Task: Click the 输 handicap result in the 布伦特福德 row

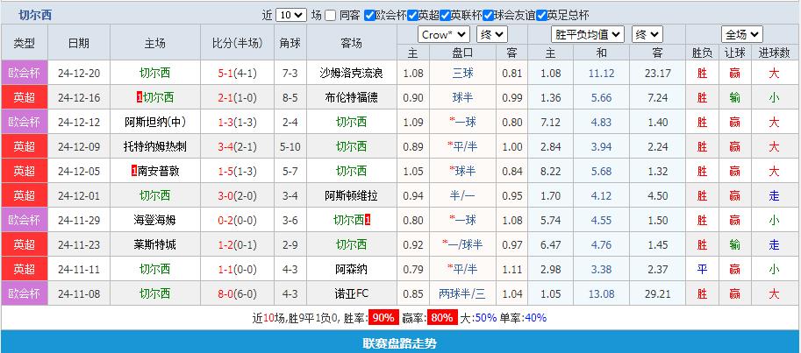Action: pos(735,97)
